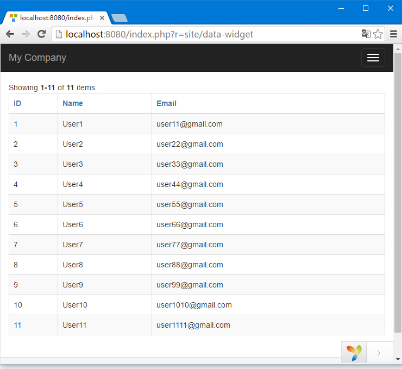Image resolution: width=402 pixels, height=369 pixels.
Task: Click the translate page icon
Action: (x=366, y=34)
